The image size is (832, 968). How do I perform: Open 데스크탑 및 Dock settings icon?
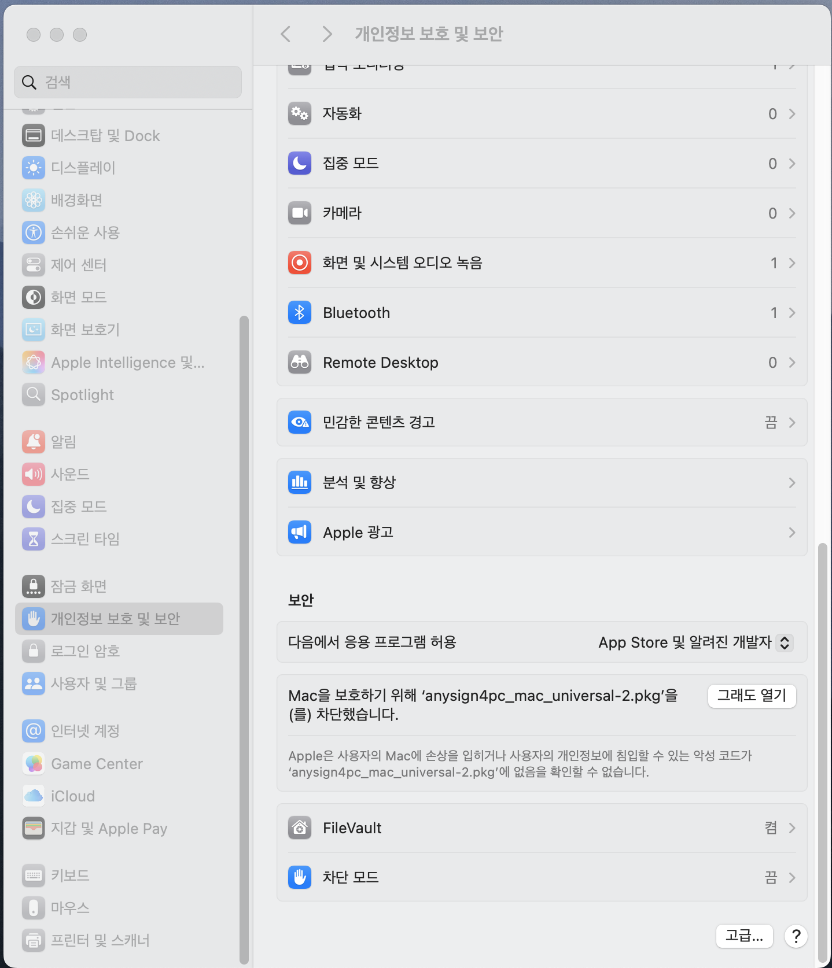[34, 136]
